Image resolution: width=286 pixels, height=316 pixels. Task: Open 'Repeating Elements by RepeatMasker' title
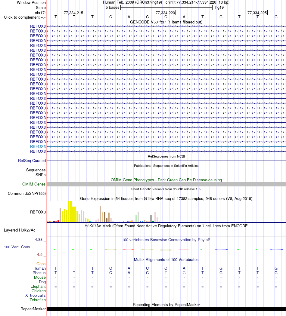tap(166, 305)
